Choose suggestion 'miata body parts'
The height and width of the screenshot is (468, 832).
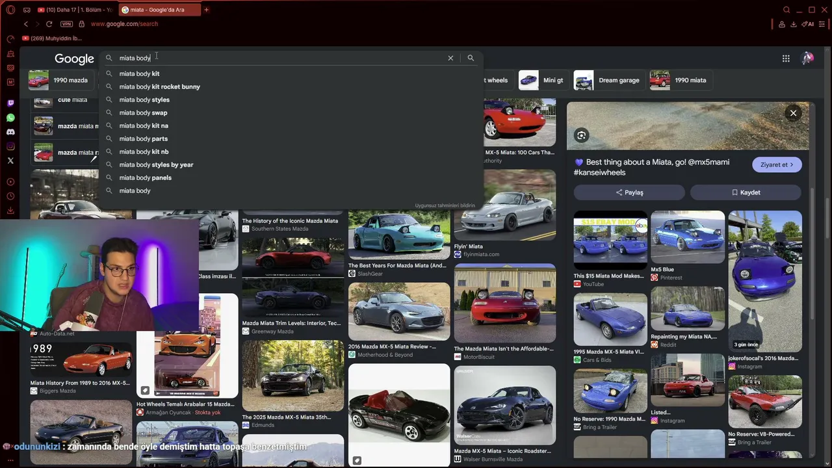(292, 138)
